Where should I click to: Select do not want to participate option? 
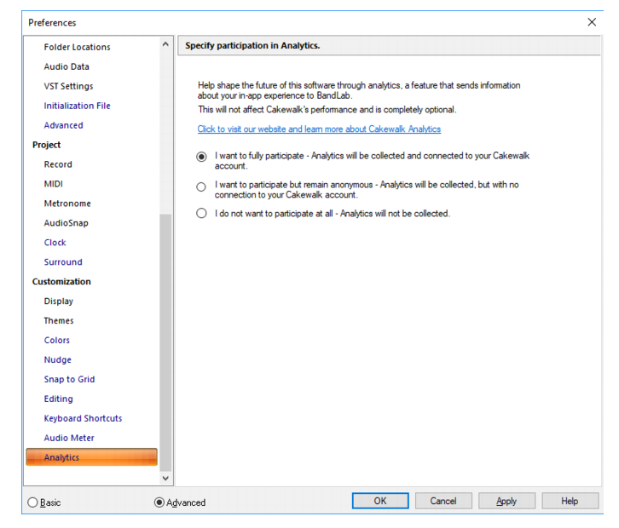[x=201, y=214]
